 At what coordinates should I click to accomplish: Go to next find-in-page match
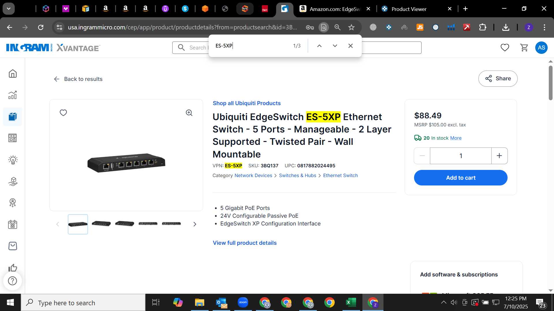tap(335, 46)
